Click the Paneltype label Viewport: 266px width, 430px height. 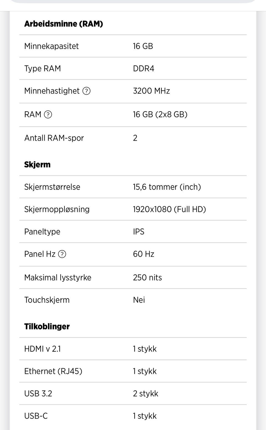point(42,231)
